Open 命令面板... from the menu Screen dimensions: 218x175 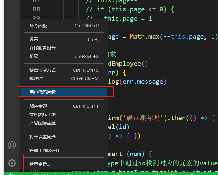[64, 26]
